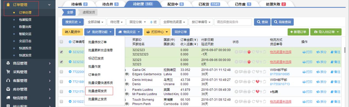The width and height of the screenshot is (349, 107).
Task: Click the 商品管理 sidebar icon
Action: (8, 63)
